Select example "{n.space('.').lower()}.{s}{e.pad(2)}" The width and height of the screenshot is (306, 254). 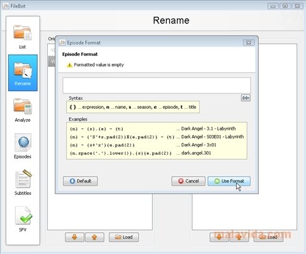click(121, 153)
